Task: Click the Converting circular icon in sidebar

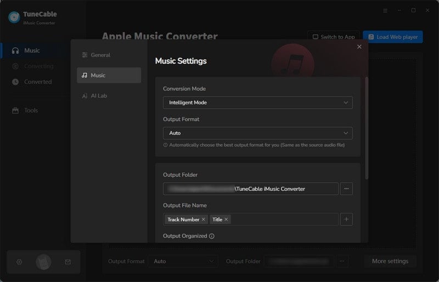Action: [x=15, y=66]
